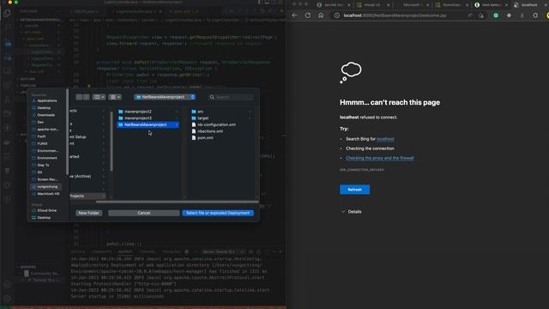The height and width of the screenshot is (309, 549).
Task: Open the apache-tomcat sidebar folder
Action: click(48, 130)
